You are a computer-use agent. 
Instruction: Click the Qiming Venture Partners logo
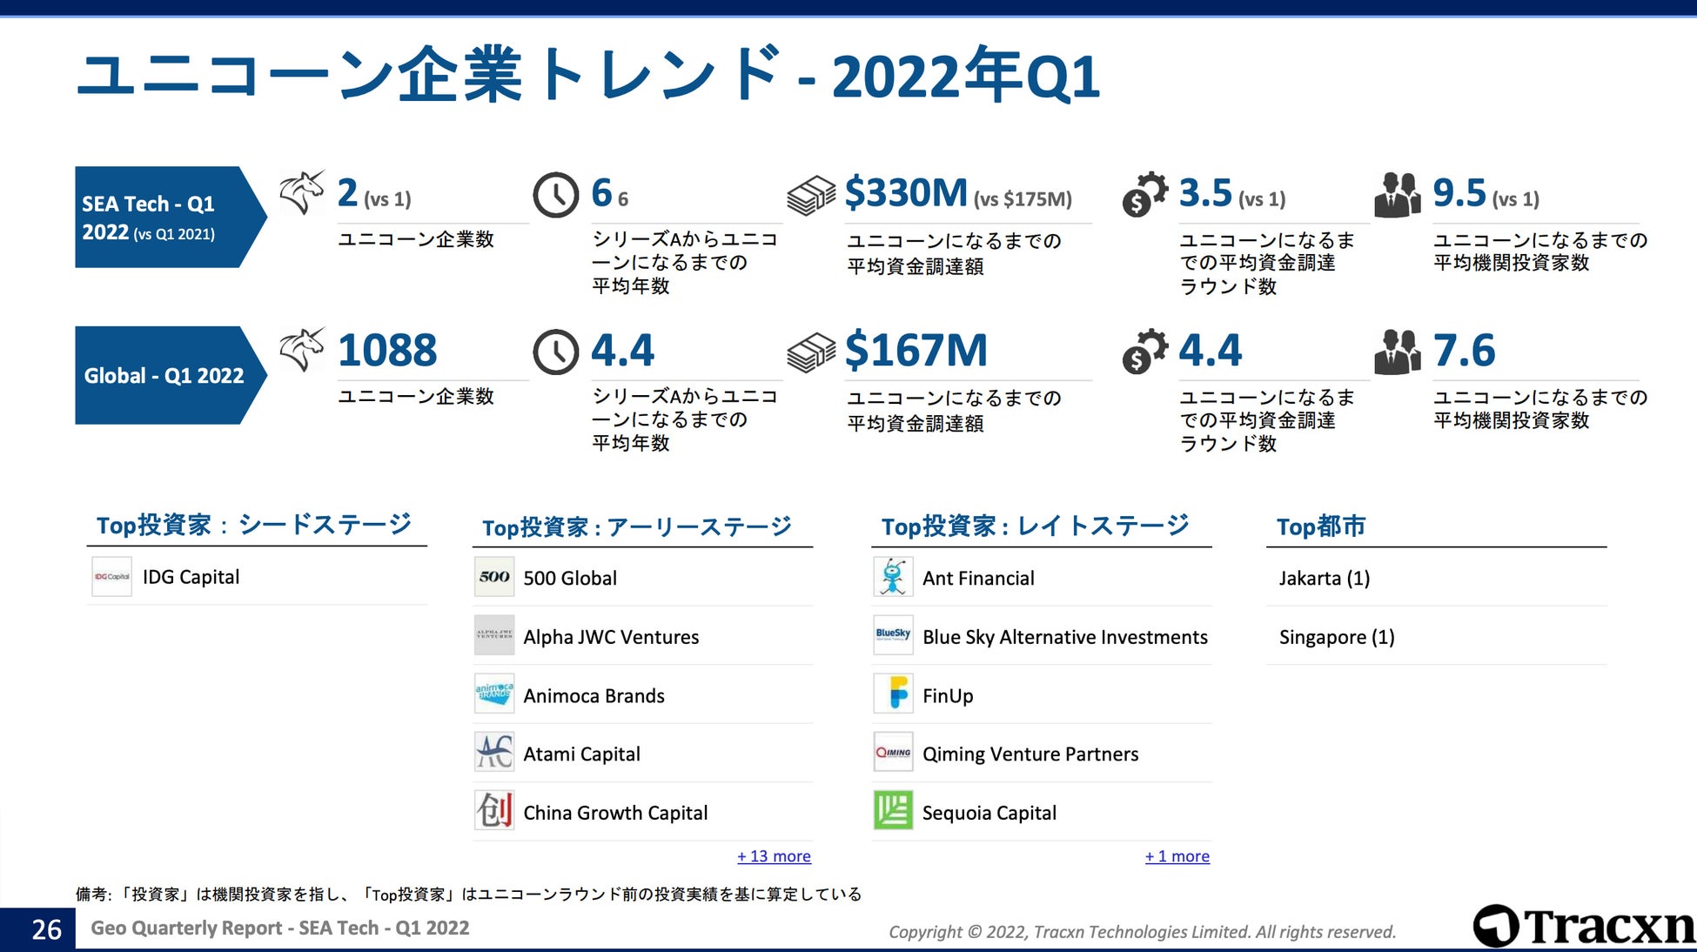pyautogui.click(x=893, y=753)
